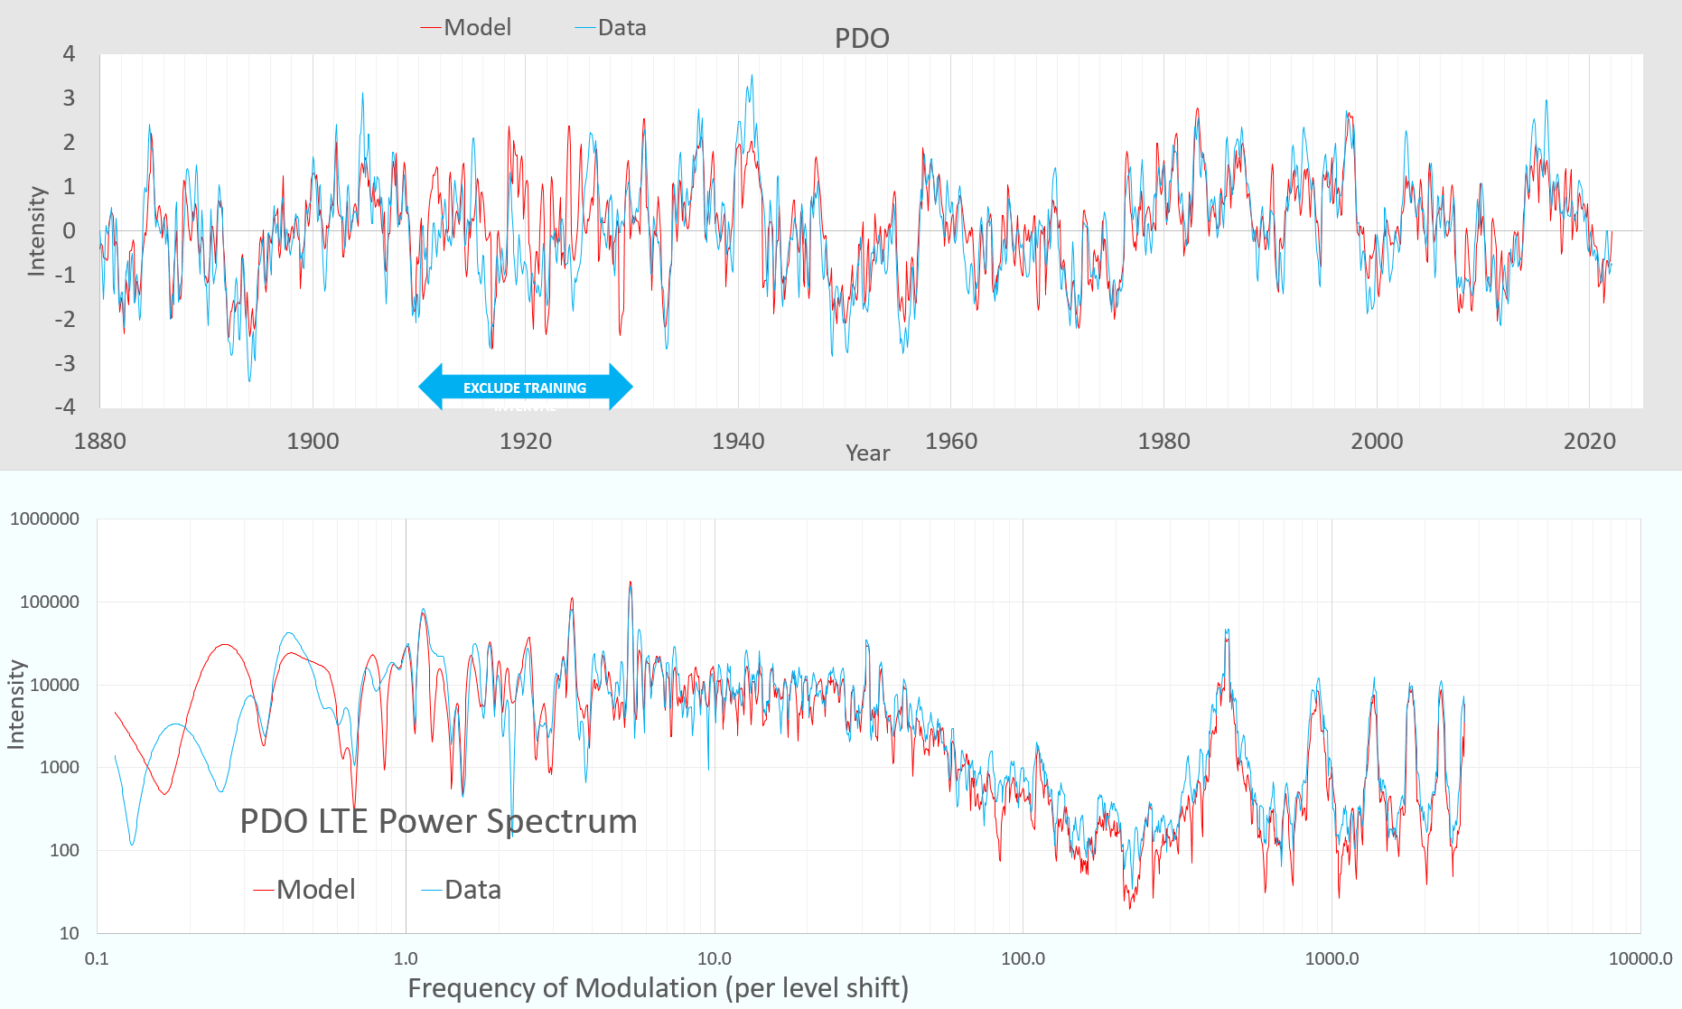This screenshot has width=1682, height=1009.
Task: Click the Frequency of Modulation axis title
Action: (658, 987)
